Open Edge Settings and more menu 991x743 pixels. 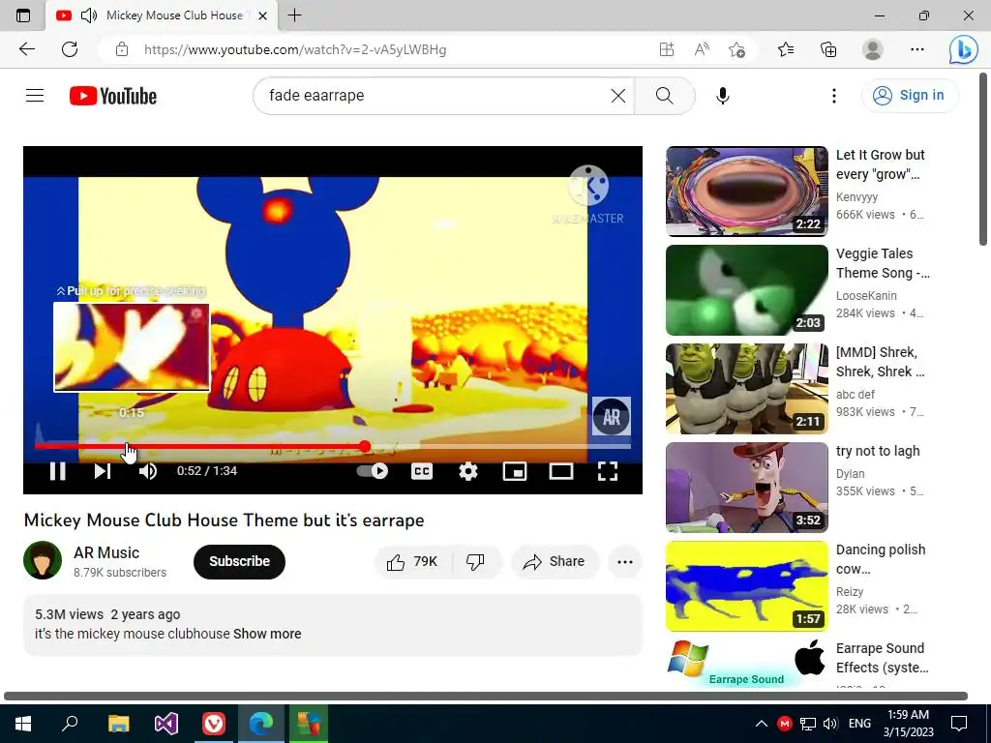917,49
